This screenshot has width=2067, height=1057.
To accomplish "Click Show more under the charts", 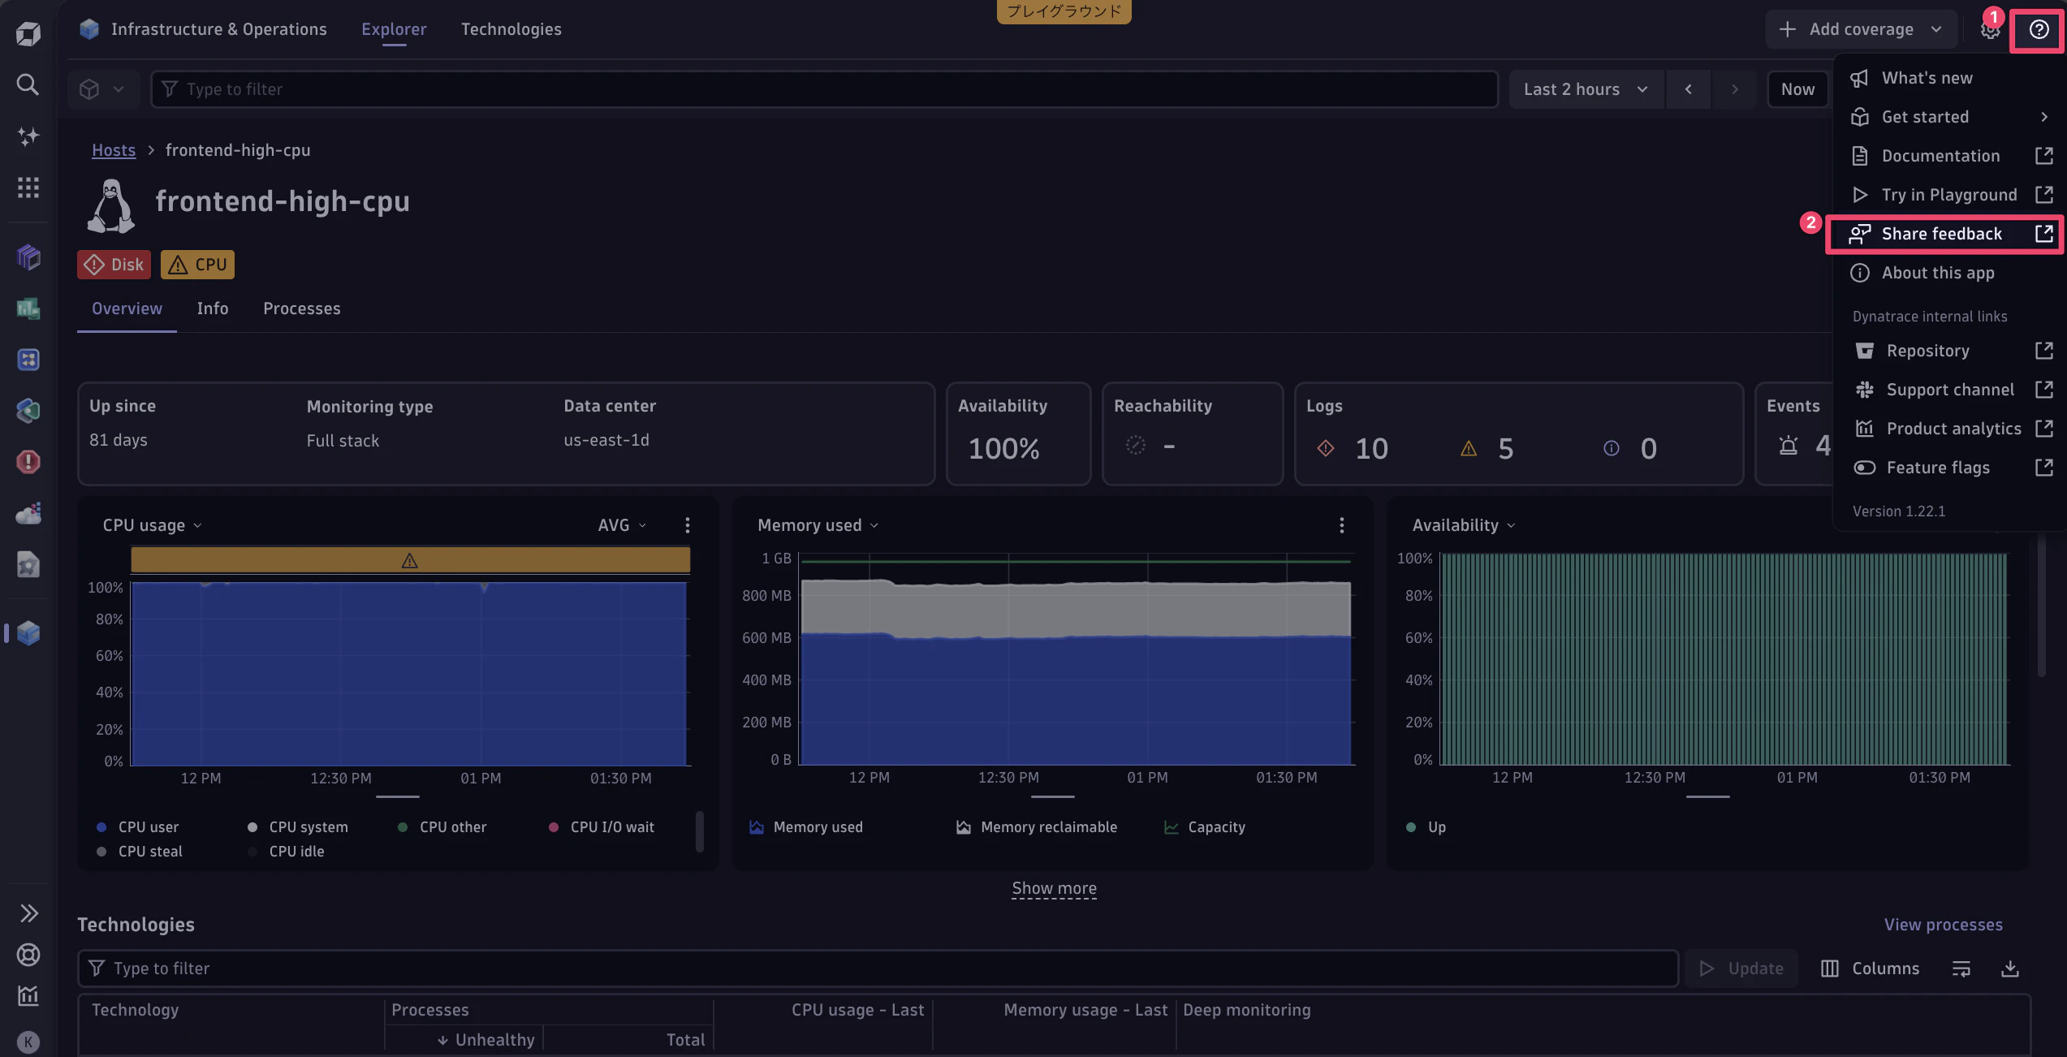I will (1054, 889).
